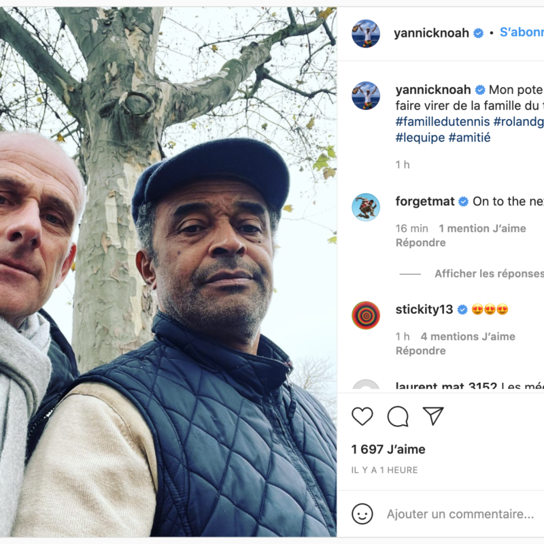Like the post with the heart icon

[x=362, y=415]
